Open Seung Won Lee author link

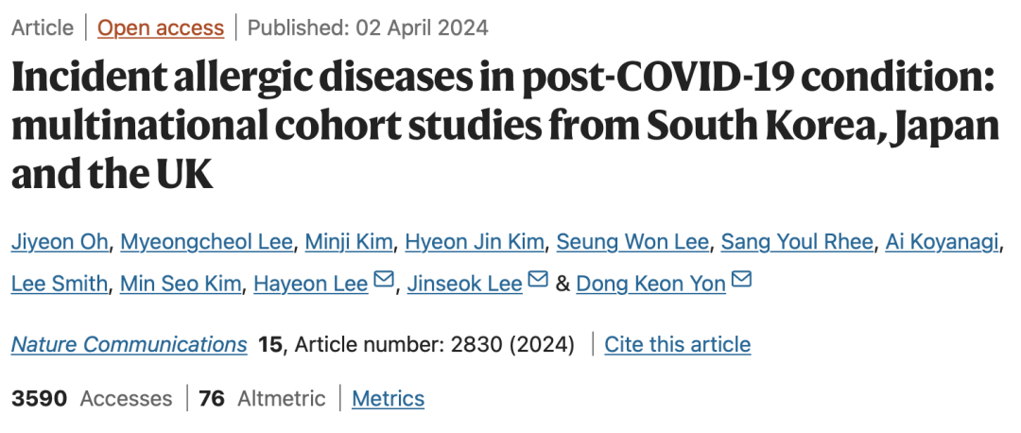632,242
